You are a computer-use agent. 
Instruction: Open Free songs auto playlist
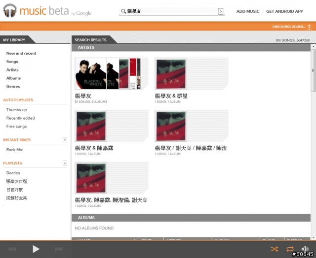[x=16, y=127]
